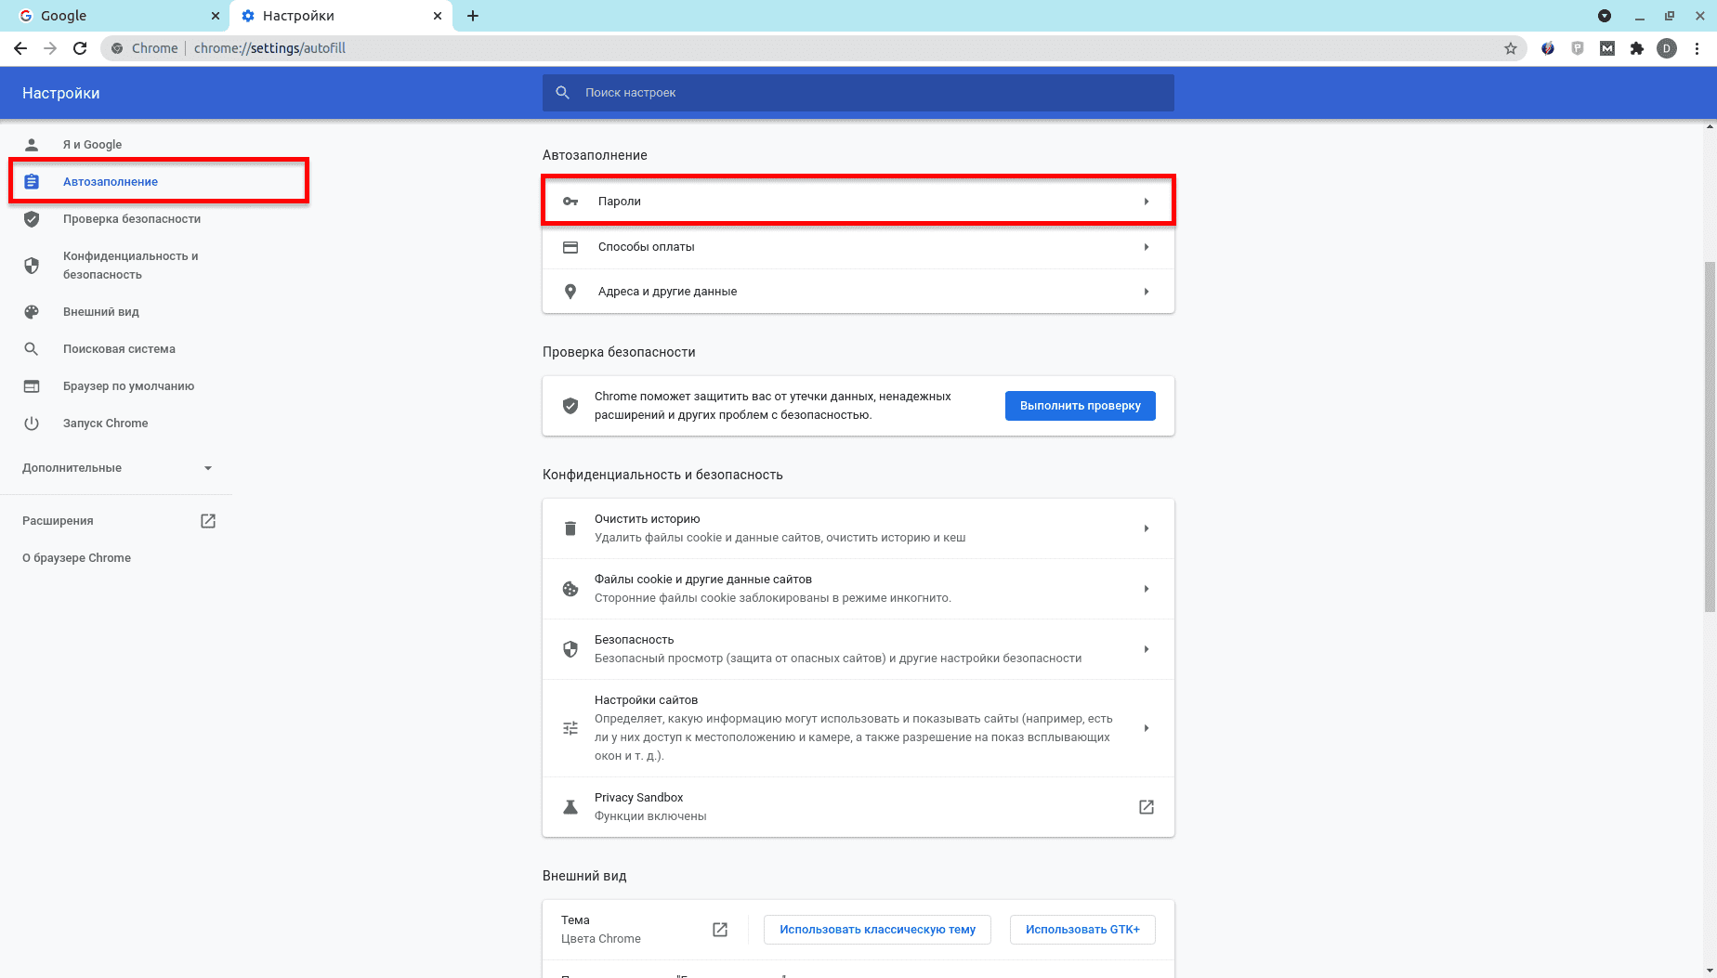Expand Пароли settings row arrow
The image size is (1717, 978).
(x=1146, y=202)
